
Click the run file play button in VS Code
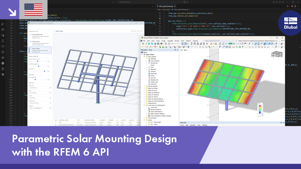click(x=287, y=6)
